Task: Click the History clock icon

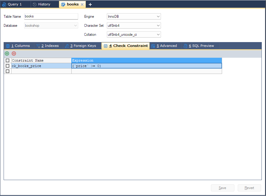Action: click(x=35, y=5)
